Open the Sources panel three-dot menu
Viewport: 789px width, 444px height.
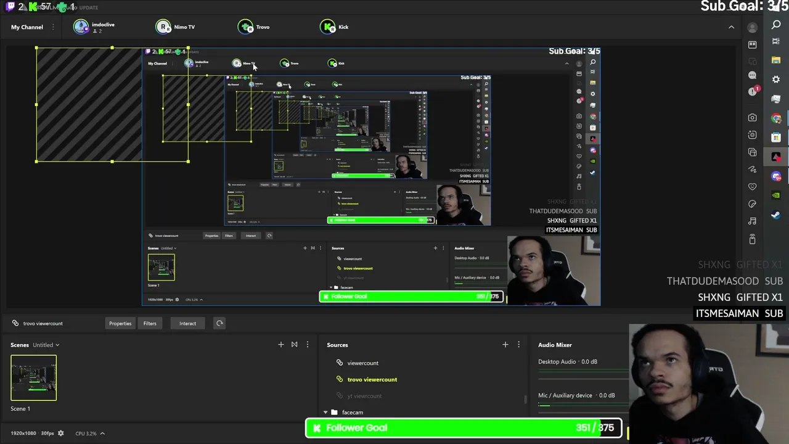click(518, 345)
